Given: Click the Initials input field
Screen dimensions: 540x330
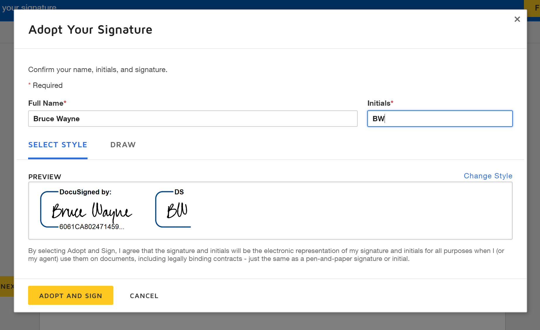Looking at the screenshot, I should point(440,119).
